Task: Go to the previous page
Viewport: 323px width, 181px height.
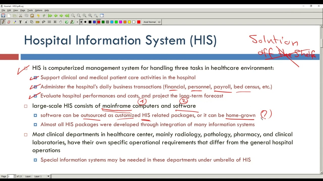Action: point(56,16)
